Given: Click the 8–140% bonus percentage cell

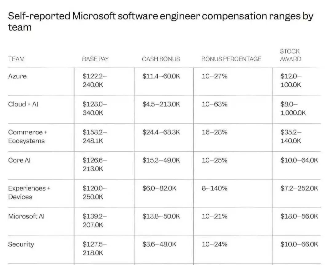Looking at the screenshot, I should pos(215,188).
